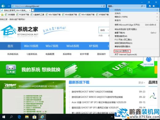The height and width of the screenshot is (120, 160).
Task: Open the search provider dropdown arrow
Action: click(x=144, y=6)
